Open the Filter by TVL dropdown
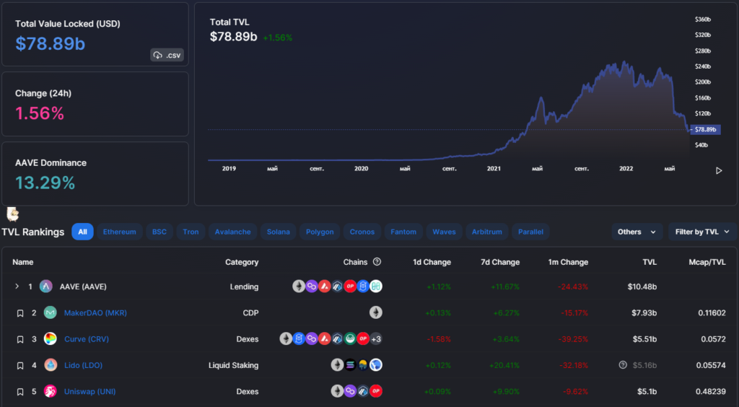The image size is (739, 407). coord(702,232)
